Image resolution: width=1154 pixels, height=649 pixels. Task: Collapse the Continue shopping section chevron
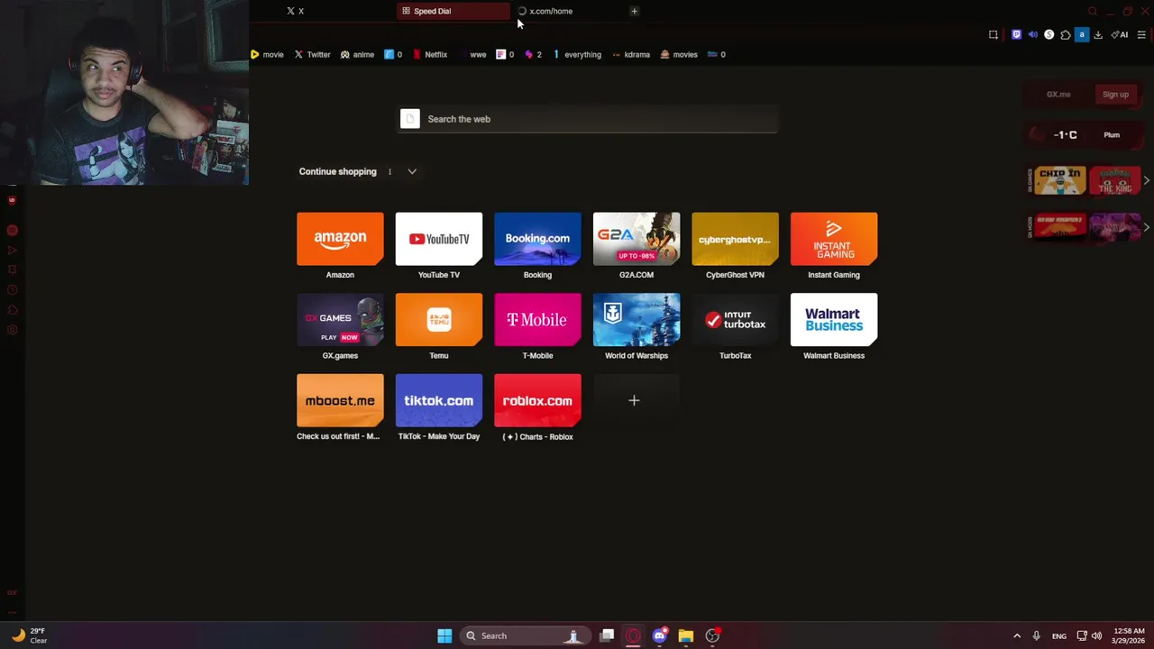(412, 171)
